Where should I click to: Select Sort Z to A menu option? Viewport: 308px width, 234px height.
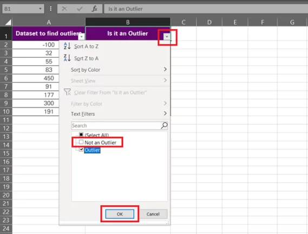[115, 58]
